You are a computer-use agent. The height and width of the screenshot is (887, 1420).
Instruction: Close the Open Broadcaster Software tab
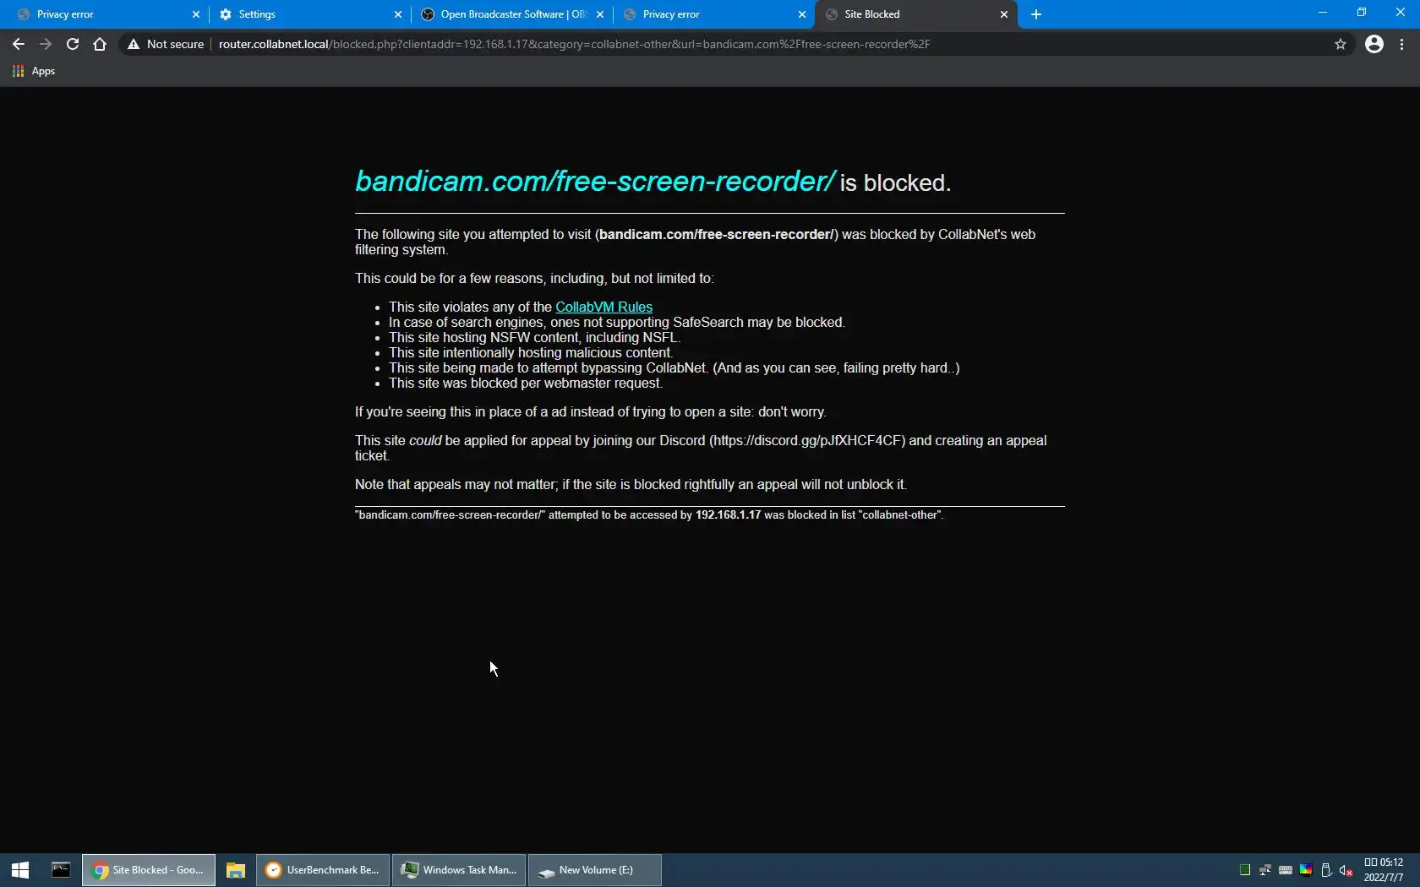pos(600,14)
